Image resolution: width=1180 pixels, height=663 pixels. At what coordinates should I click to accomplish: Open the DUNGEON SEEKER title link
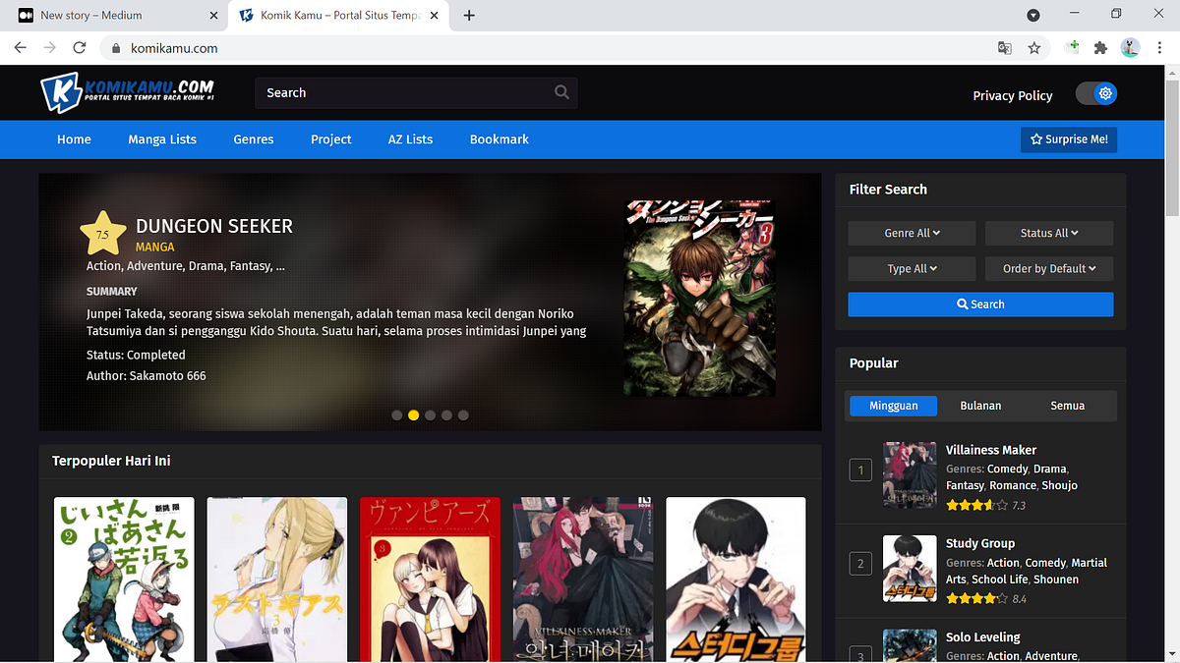[x=214, y=226]
